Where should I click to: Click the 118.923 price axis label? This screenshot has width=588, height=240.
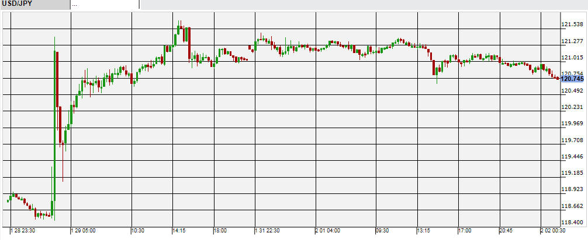(572, 189)
